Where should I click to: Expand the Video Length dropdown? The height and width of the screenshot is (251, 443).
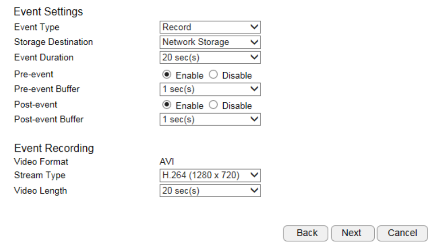pos(210,190)
